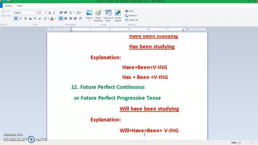The width and height of the screenshot is (258, 145).
Task: Change line spacing
Action: pos(78,12)
